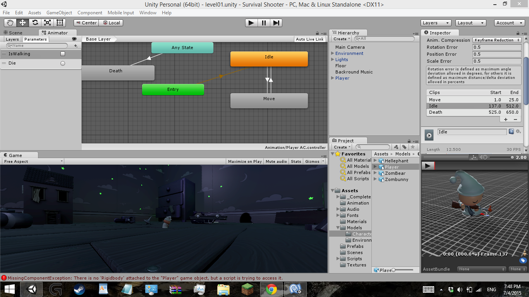Image resolution: width=529 pixels, height=297 pixels.
Task: Open the Idle clip help reference icon
Action: pos(511,131)
